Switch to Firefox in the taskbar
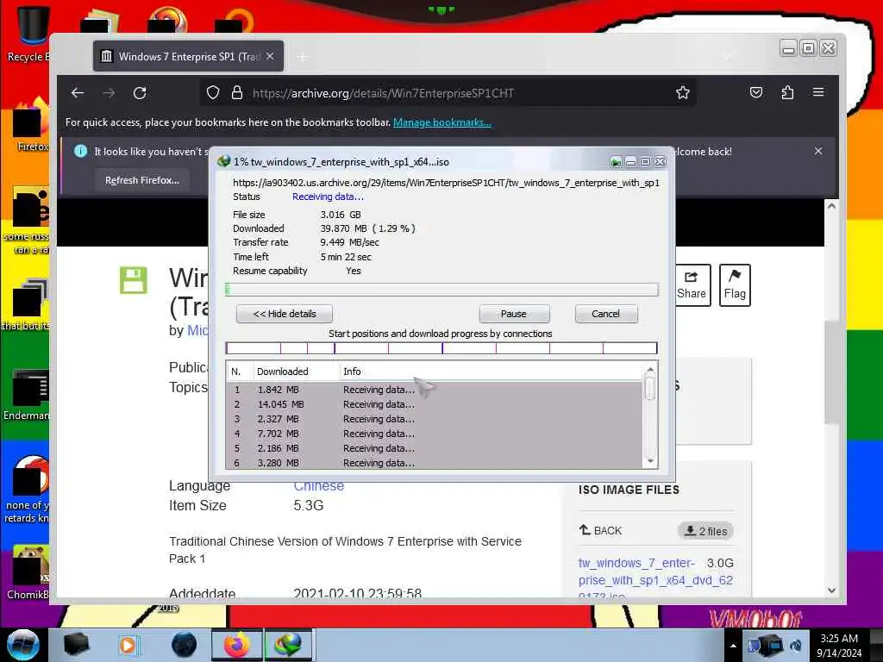The image size is (883, 662). pos(237,645)
